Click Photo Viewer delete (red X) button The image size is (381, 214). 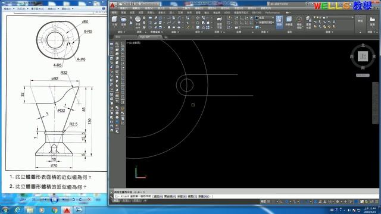(89, 200)
